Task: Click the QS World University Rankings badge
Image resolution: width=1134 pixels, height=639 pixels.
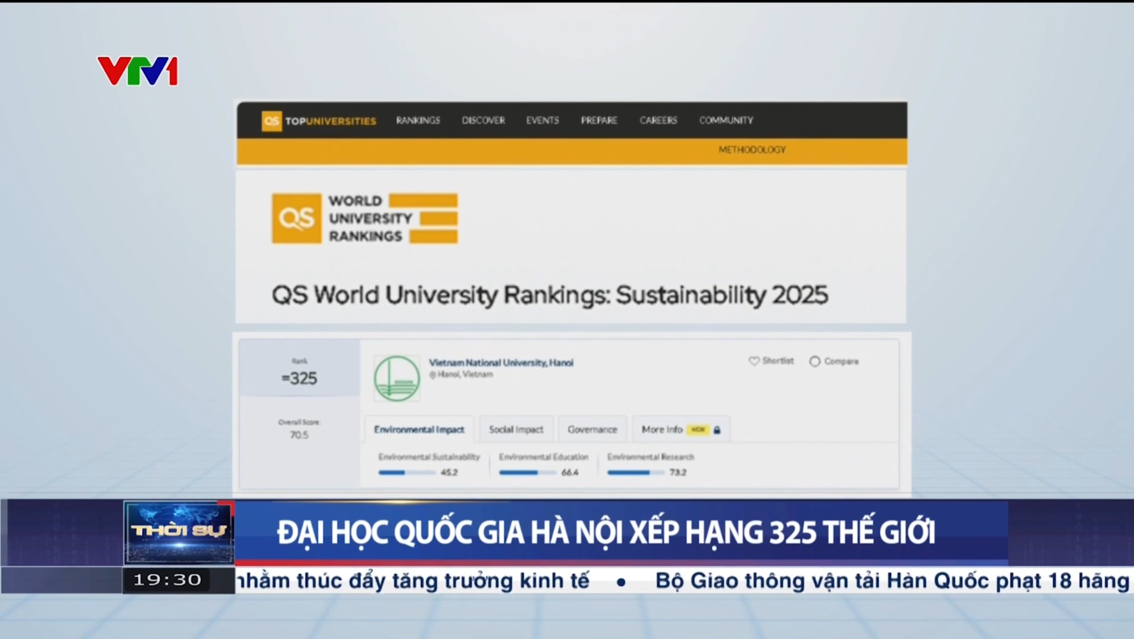Action: 364,218
